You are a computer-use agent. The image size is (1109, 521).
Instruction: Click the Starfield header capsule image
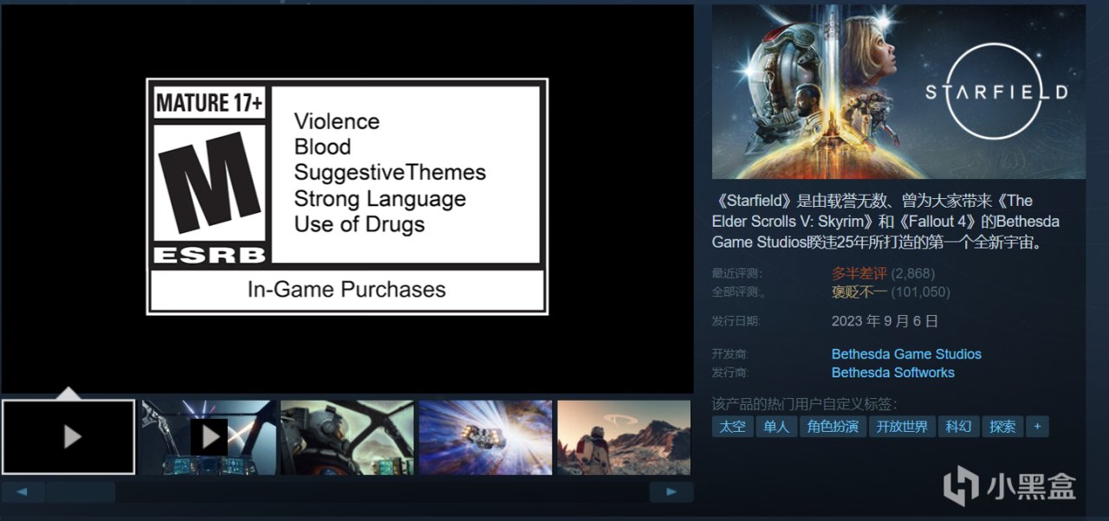tap(898, 92)
